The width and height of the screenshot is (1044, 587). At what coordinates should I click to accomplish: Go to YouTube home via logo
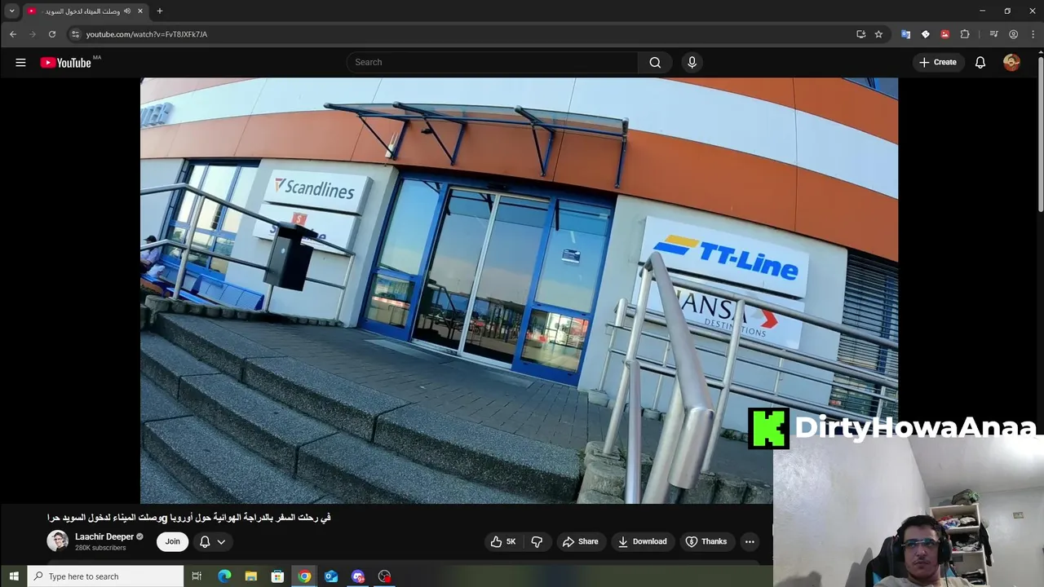pyautogui.click(x=66, y=63)
